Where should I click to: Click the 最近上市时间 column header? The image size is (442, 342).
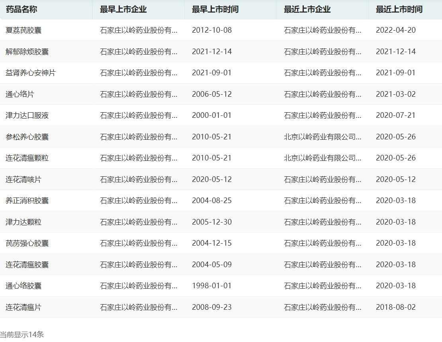pyautogui.click(x=399, y=10)
